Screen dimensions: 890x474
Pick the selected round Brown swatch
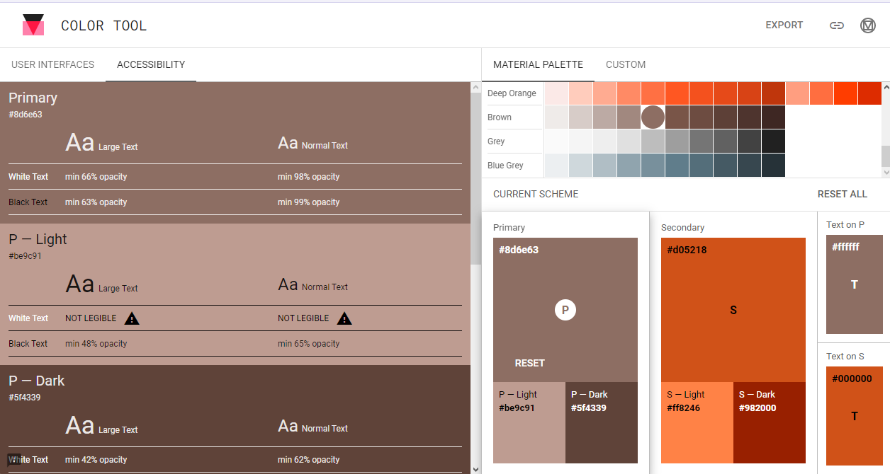tap(653, 117)
